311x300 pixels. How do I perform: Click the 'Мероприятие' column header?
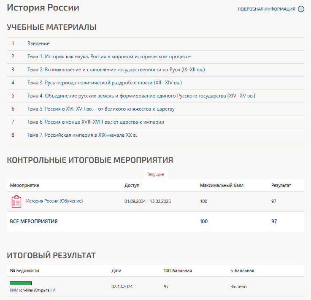[x=24, y=185]
